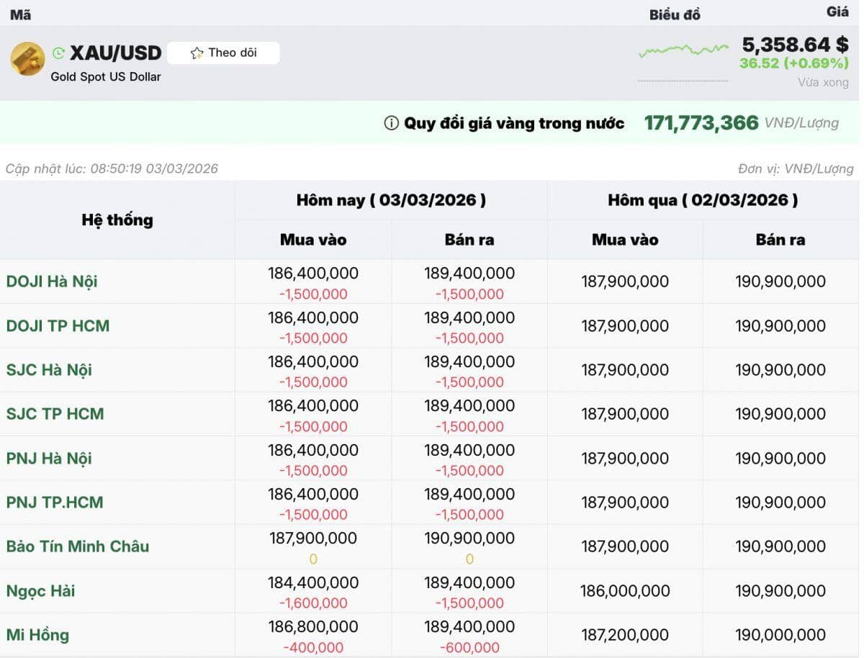
Task: Click the Biểu đồ column header
Action: [675, 14]
